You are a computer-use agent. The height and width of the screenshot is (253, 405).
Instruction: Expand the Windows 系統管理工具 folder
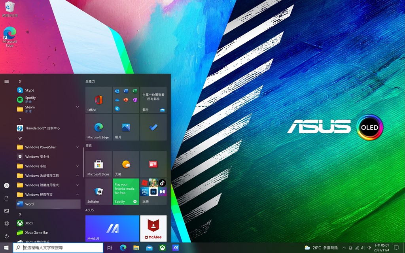click(x=77, y=176)
